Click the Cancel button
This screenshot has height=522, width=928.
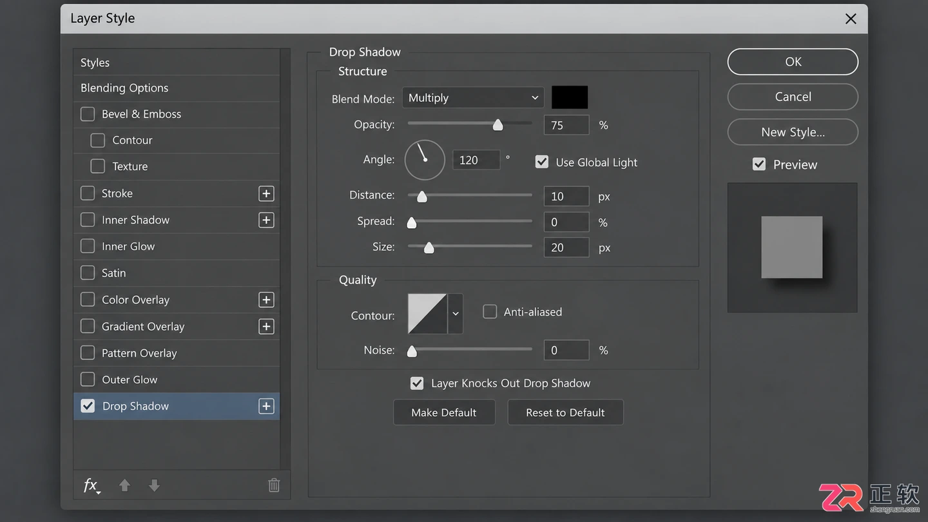tap(793, 97)
